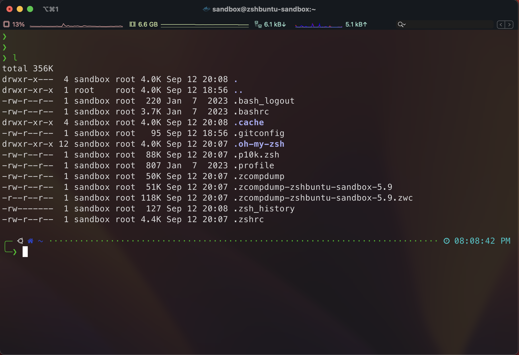Click inside the status bar search field
This screenshot has width=519, height=355.
[x=450, y=24]
